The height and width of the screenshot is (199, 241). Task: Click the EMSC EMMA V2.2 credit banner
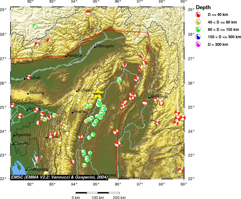point(59,177)
